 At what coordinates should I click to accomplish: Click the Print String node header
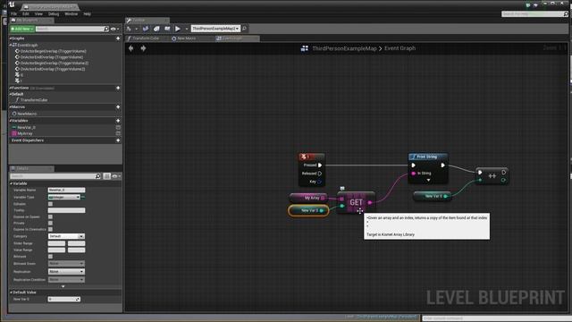tap(428, 157)
